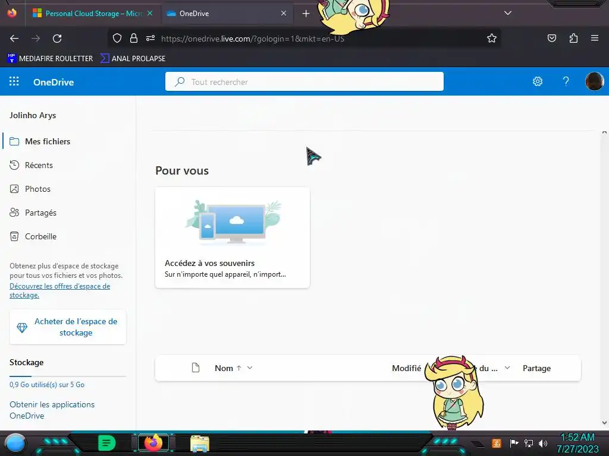This screenshot has height=456, width=609.
Task: Click the page scrollbar down arrow
Action: click(x=604, y=423)
